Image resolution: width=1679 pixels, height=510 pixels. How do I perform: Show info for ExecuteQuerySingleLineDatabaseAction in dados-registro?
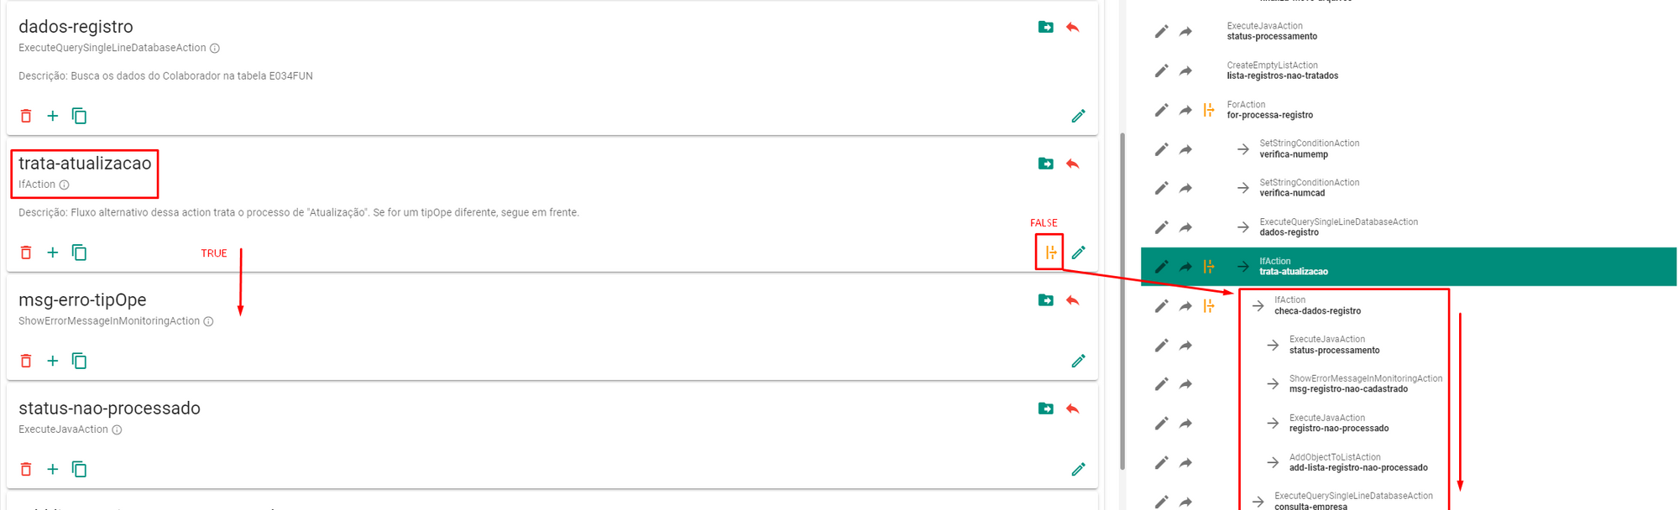tap(215, 49)
